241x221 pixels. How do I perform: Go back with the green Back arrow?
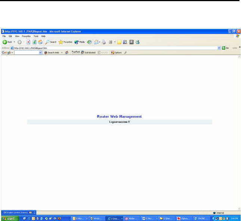pos(7,42)
